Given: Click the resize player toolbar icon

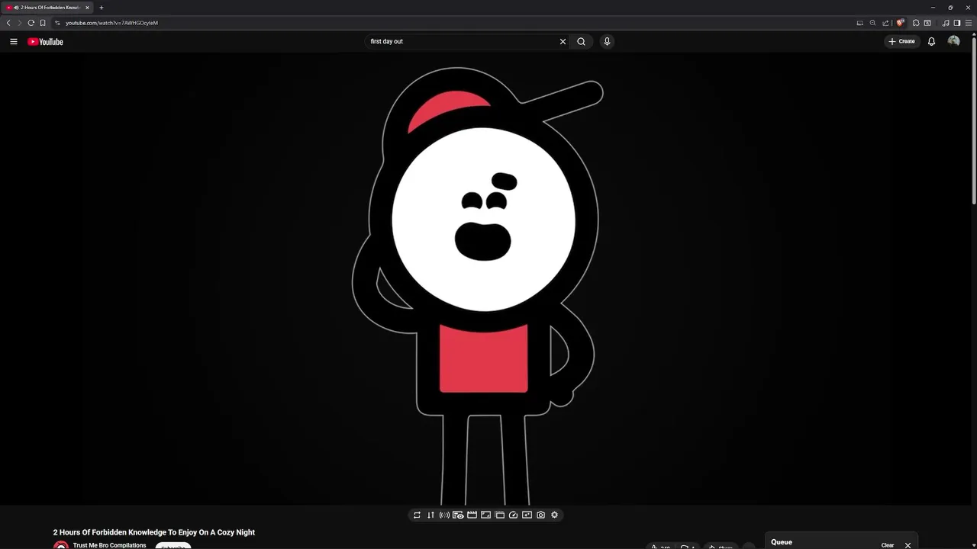Looking at the screenshot, I should (x=485, y=515).
